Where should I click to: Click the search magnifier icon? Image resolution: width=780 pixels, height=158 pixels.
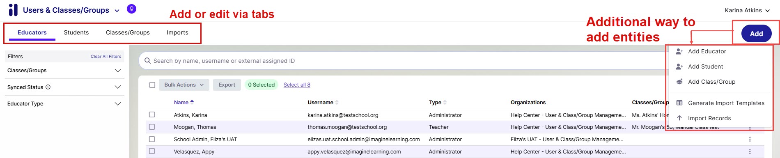(148, 61)
